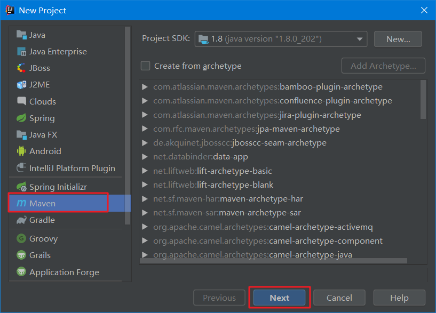This screenshot has width=436, height=313.
Task: Expand camel-archetype-activemq node
Action: click(145, 227)
